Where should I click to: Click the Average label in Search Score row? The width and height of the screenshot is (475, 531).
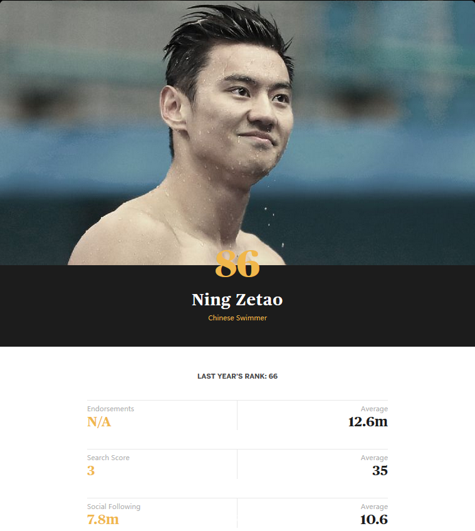pos(374,458)
